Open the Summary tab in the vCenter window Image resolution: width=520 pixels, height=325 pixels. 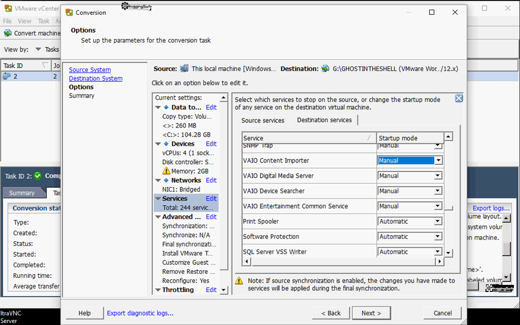pyautogui.click(x=22, y=193)
